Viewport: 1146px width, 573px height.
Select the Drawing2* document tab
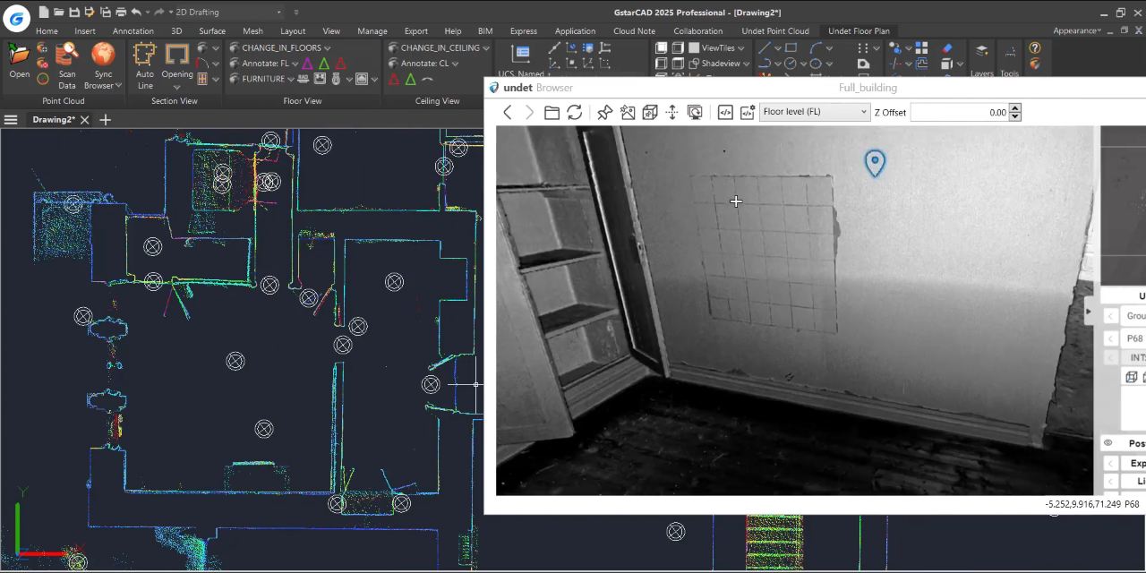tap(54, 119)
